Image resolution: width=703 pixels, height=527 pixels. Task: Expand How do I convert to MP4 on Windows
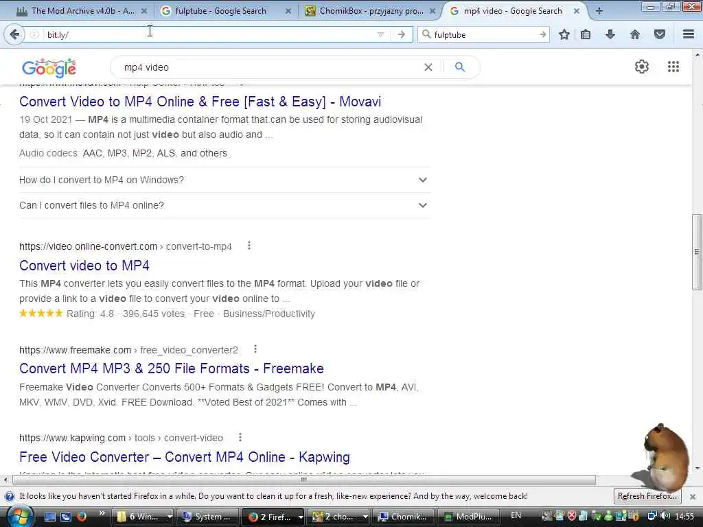(224, 180)
